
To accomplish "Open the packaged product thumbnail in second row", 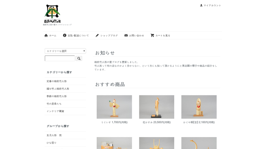I will tap(114, 143).
